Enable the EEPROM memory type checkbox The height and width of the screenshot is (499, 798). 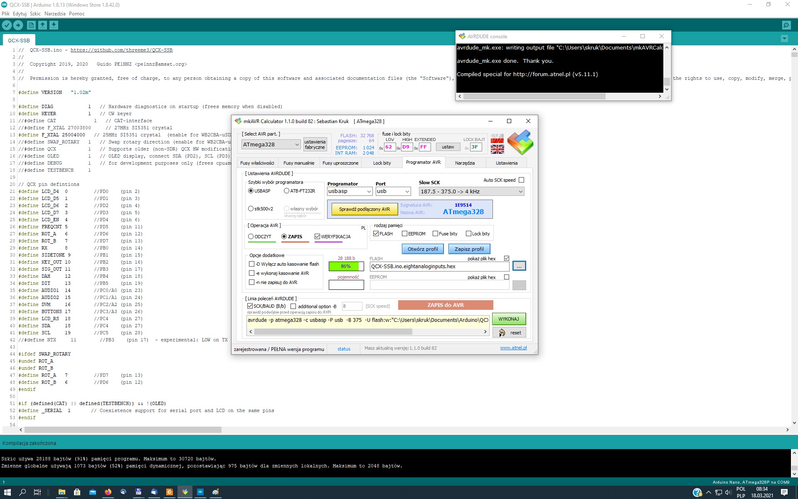click(404, 234)
